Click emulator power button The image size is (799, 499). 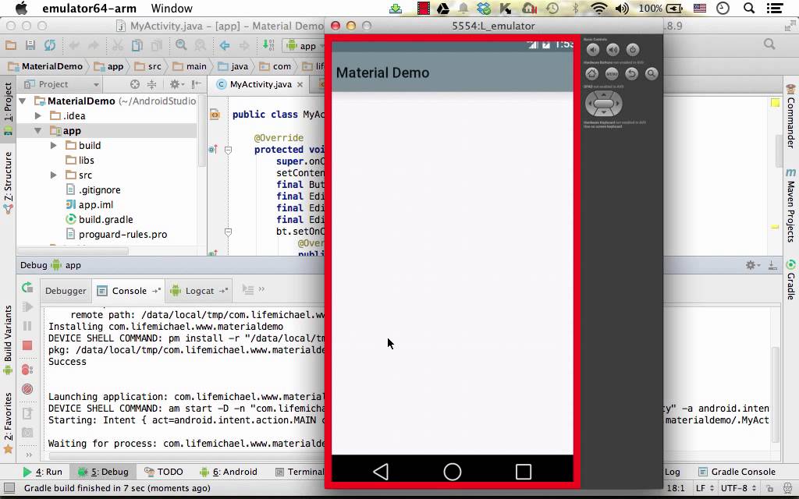point(632,49)
